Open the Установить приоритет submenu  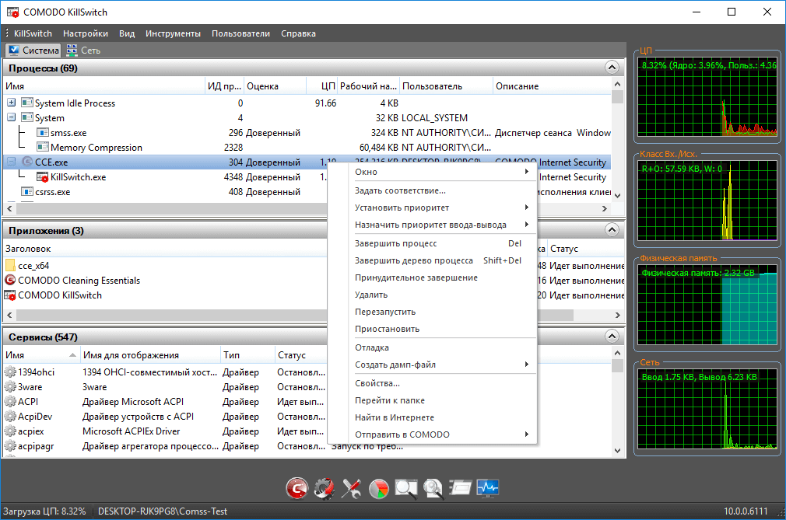[x=402, y=208]
